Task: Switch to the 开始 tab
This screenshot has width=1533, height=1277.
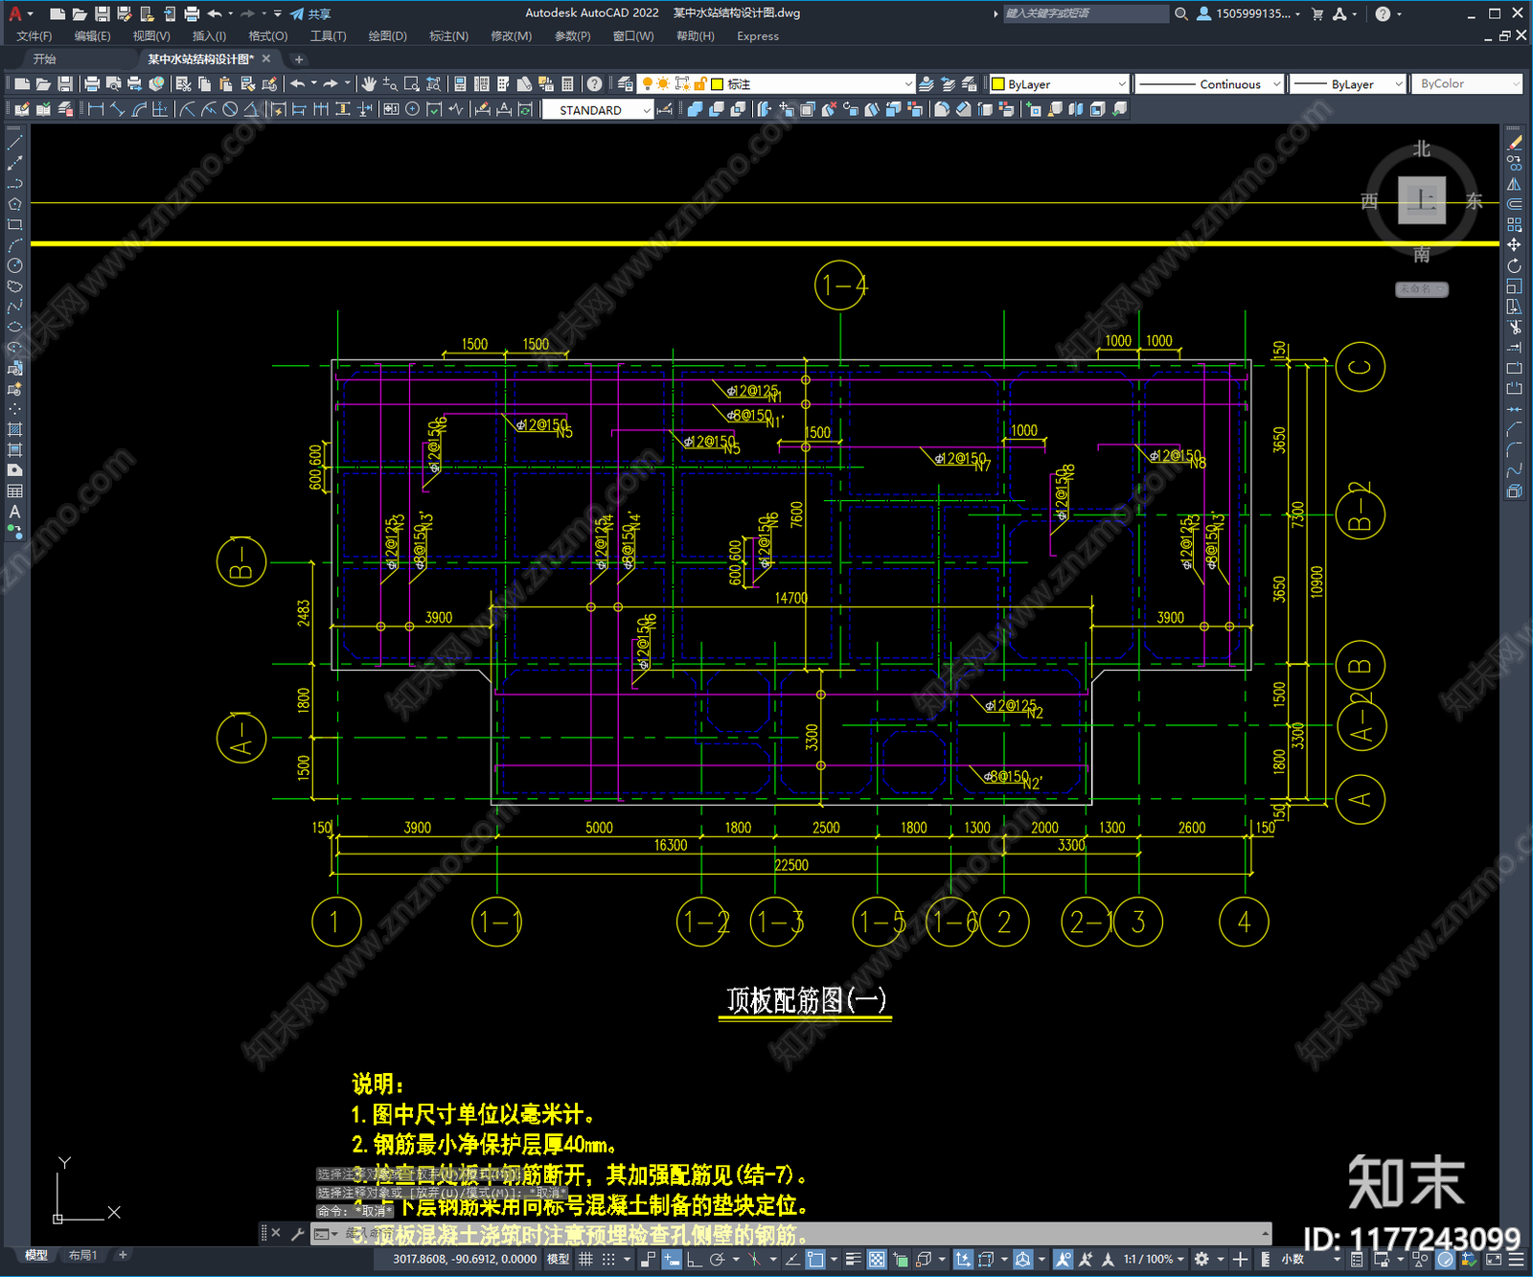Action: click(x=45, y=58)
